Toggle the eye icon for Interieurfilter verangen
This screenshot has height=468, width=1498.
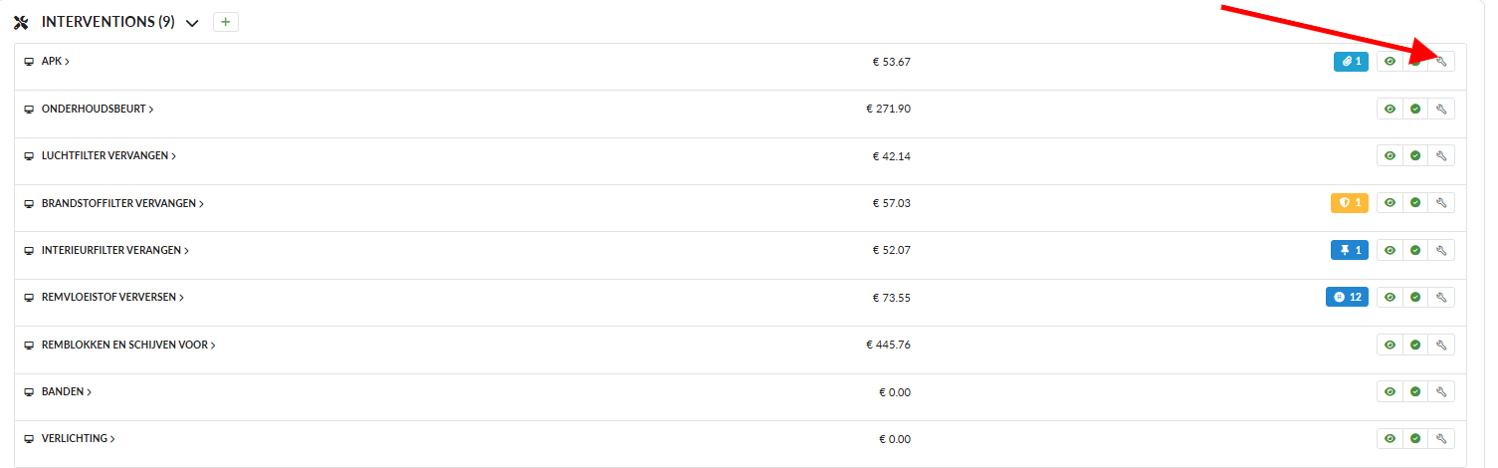pyautogui.click(x=1390, y=250)
